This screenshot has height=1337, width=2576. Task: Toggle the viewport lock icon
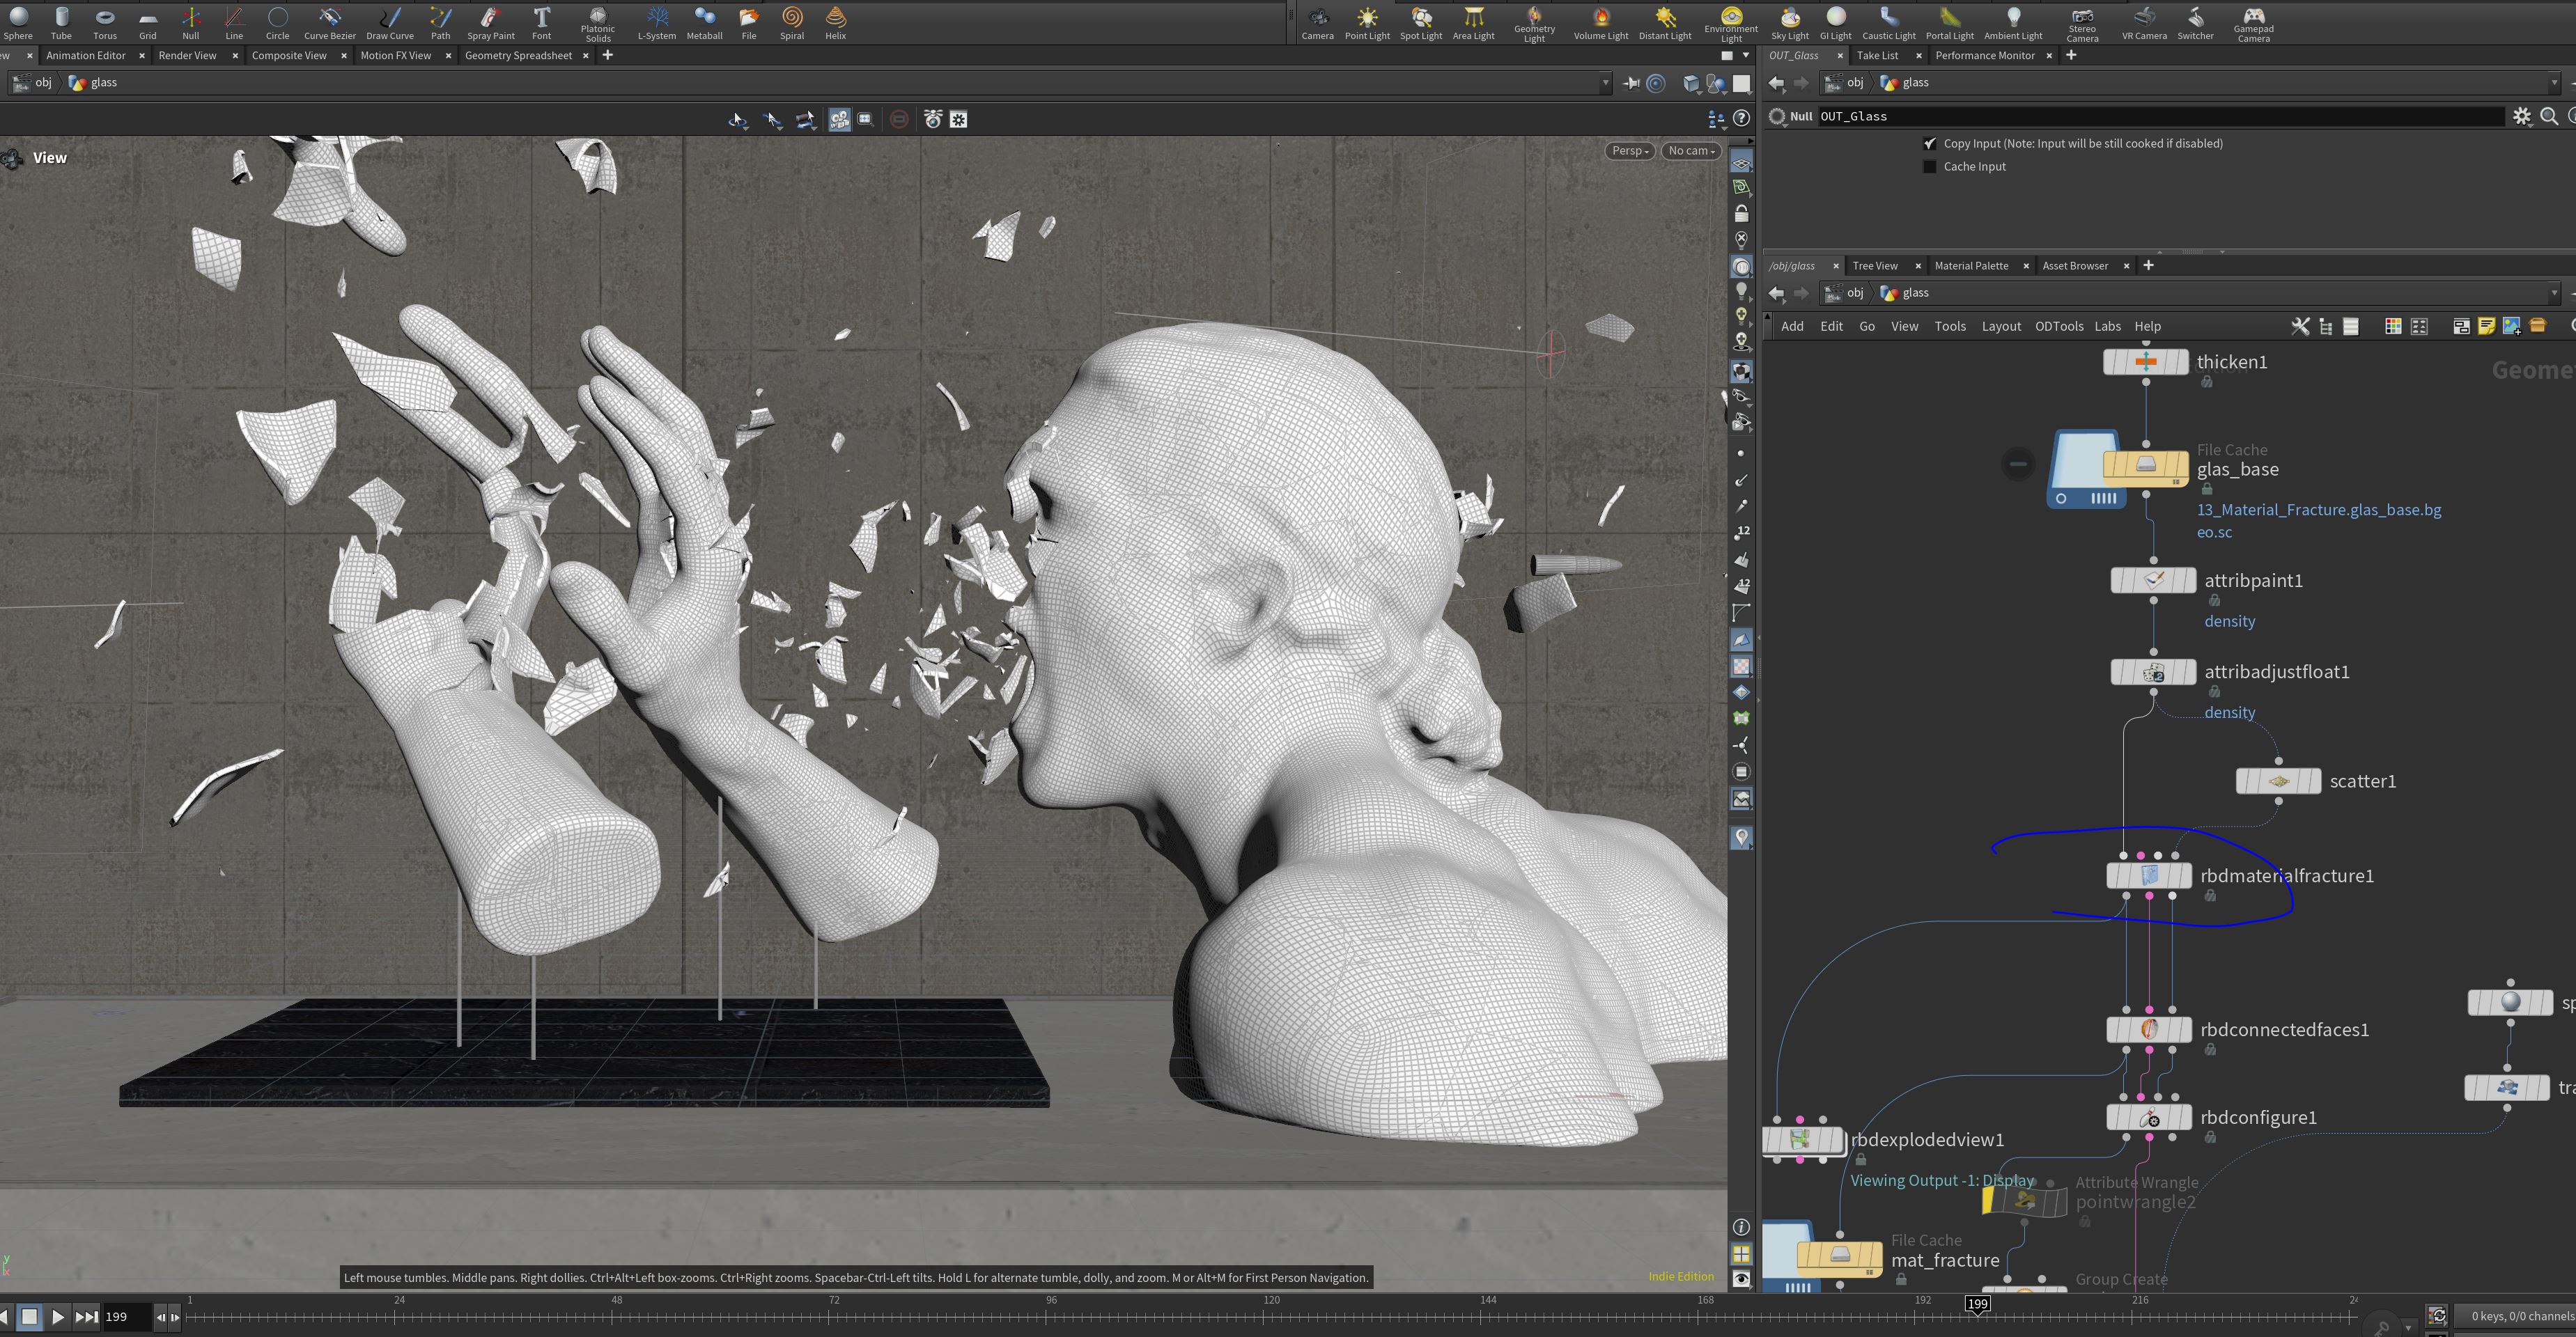1741,214
